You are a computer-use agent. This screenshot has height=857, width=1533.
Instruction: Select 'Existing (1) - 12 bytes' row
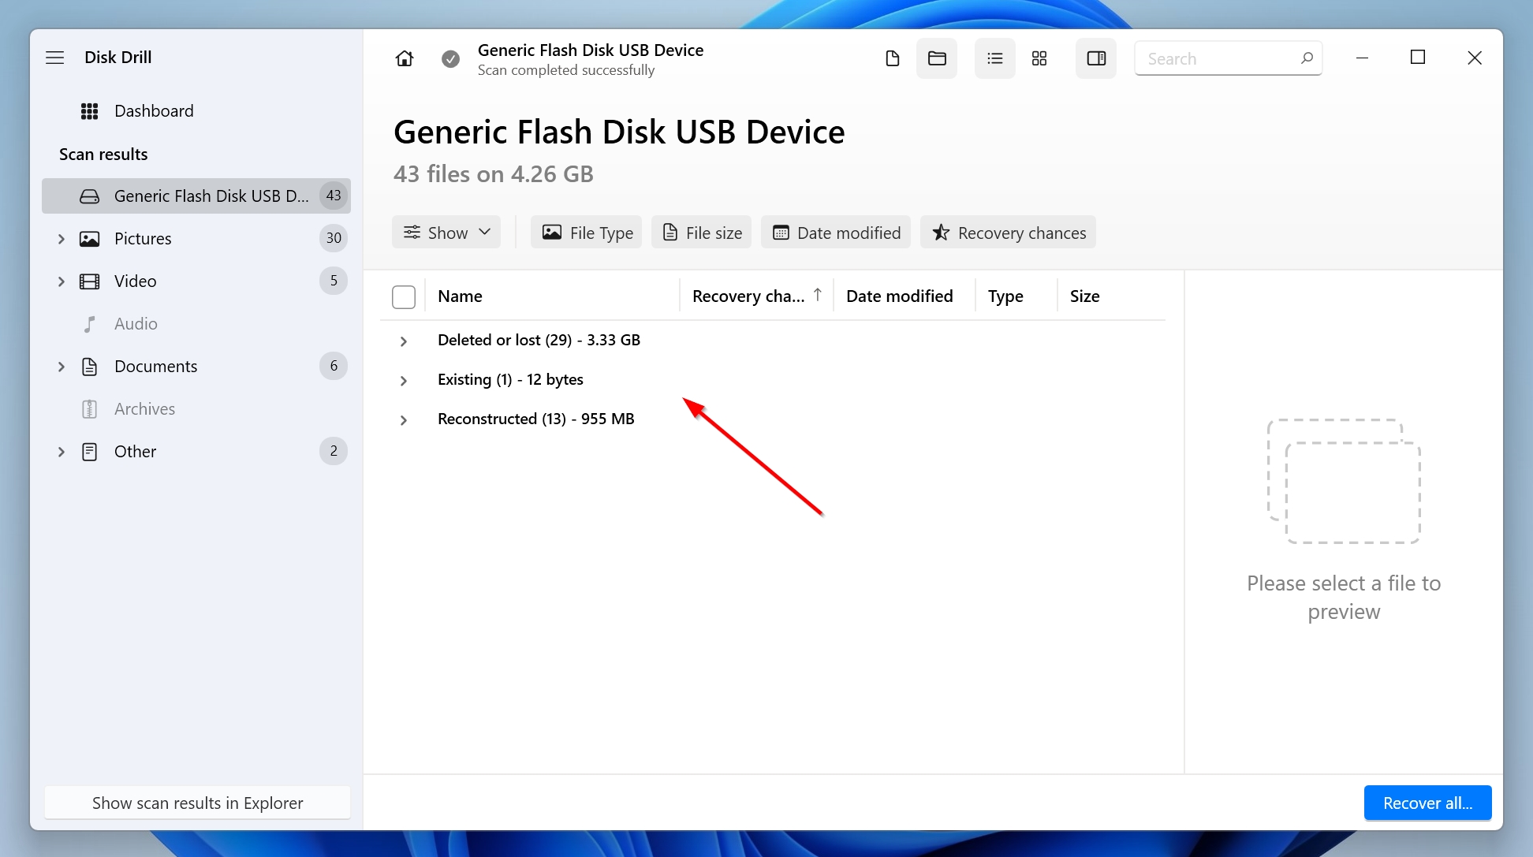tap(773, 380)
